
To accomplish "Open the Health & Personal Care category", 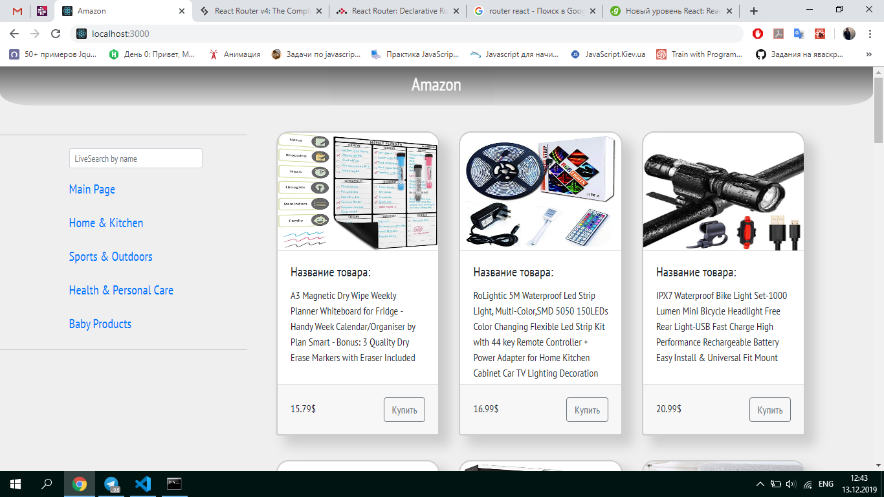I will pyautogui.click(x=121, y=290).
